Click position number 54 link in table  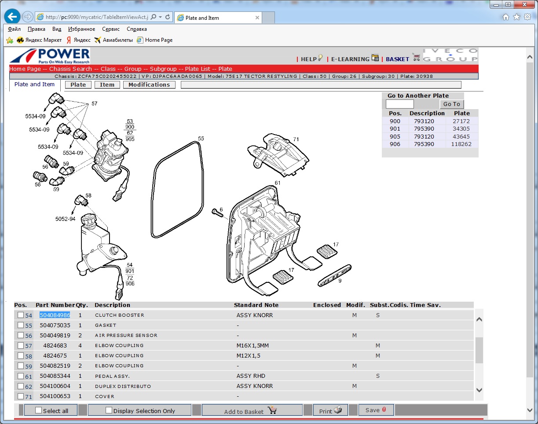(29, 315)
